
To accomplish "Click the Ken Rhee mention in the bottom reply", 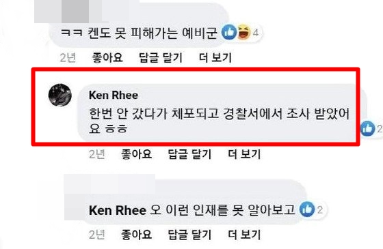I will click(x=118, y=210).
